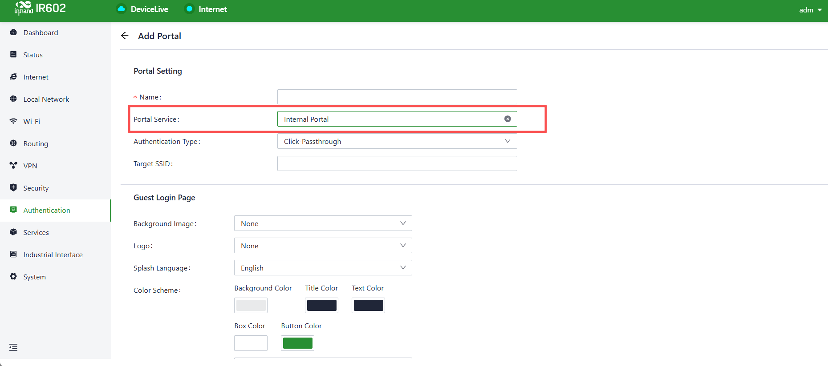Select the System menu item
The width and height of the screenshot is (828, 366).
[x=55, y=277]
